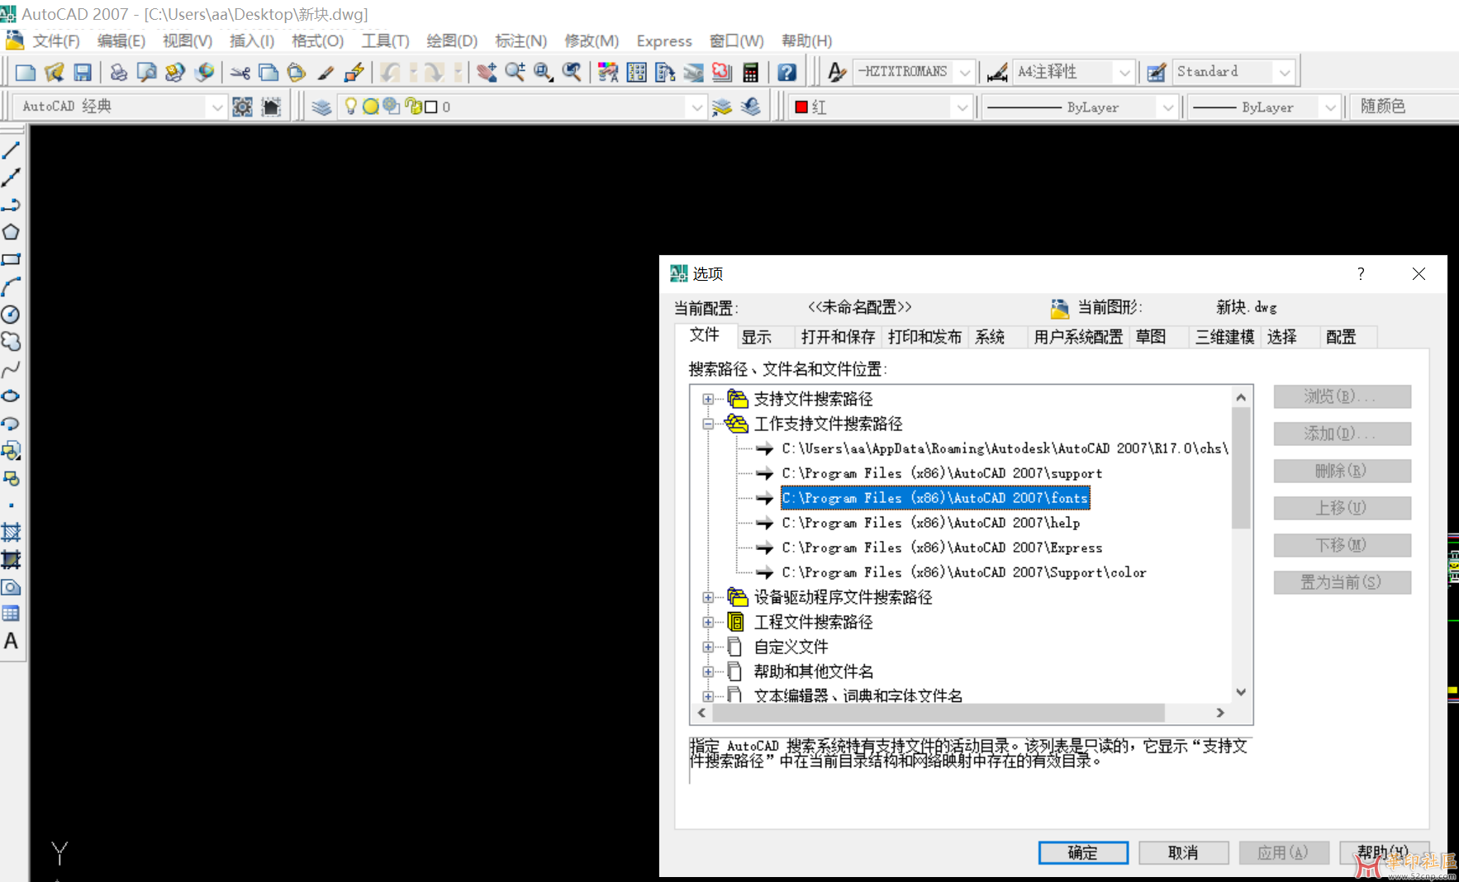Viewport: 1459px width, 882px height.
Task: Select the Rectangle draw tool
Action: (x=11, y=259)
